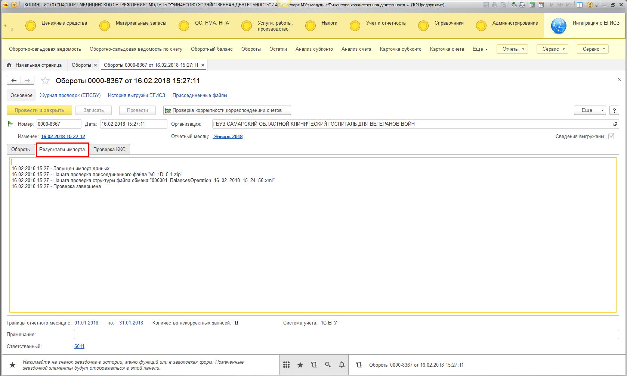Screen dimensions: 627x376
Task: Click Проверка корректности корреспонденции счетов button
Action: click(x=227, y=110)
